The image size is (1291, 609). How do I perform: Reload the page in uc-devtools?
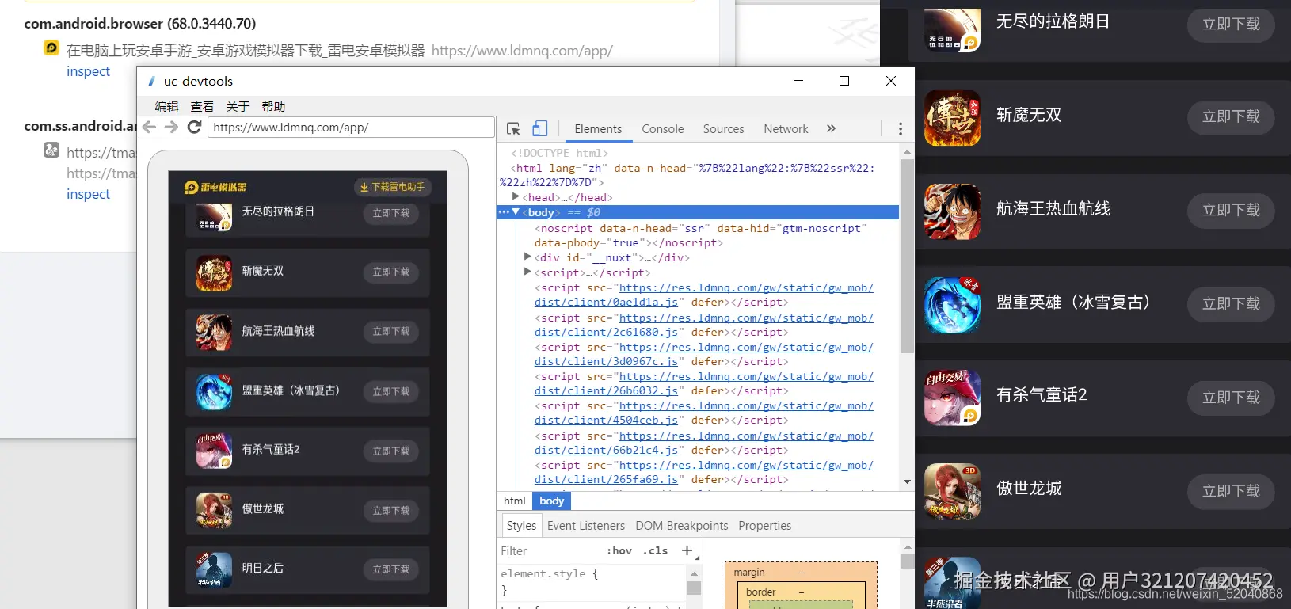[194, 127]
